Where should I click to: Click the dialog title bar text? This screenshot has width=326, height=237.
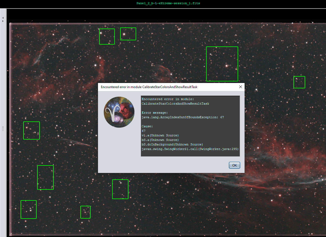[149, 87]
